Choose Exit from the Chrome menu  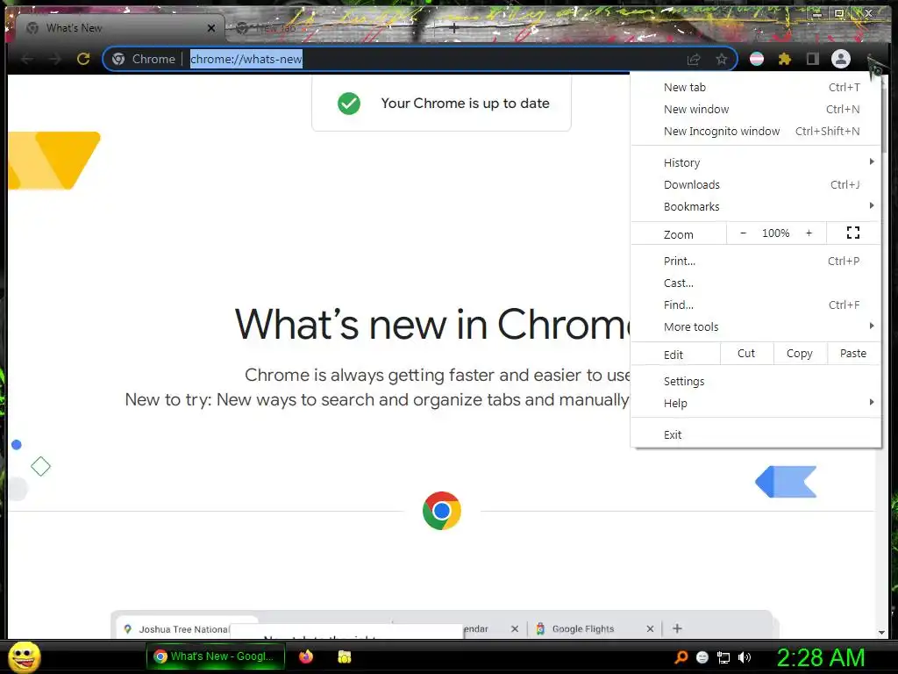(755, 435)
